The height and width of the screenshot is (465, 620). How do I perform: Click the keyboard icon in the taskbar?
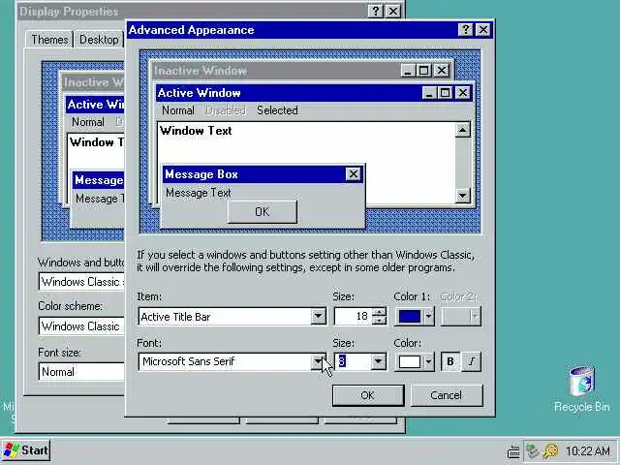513,451
